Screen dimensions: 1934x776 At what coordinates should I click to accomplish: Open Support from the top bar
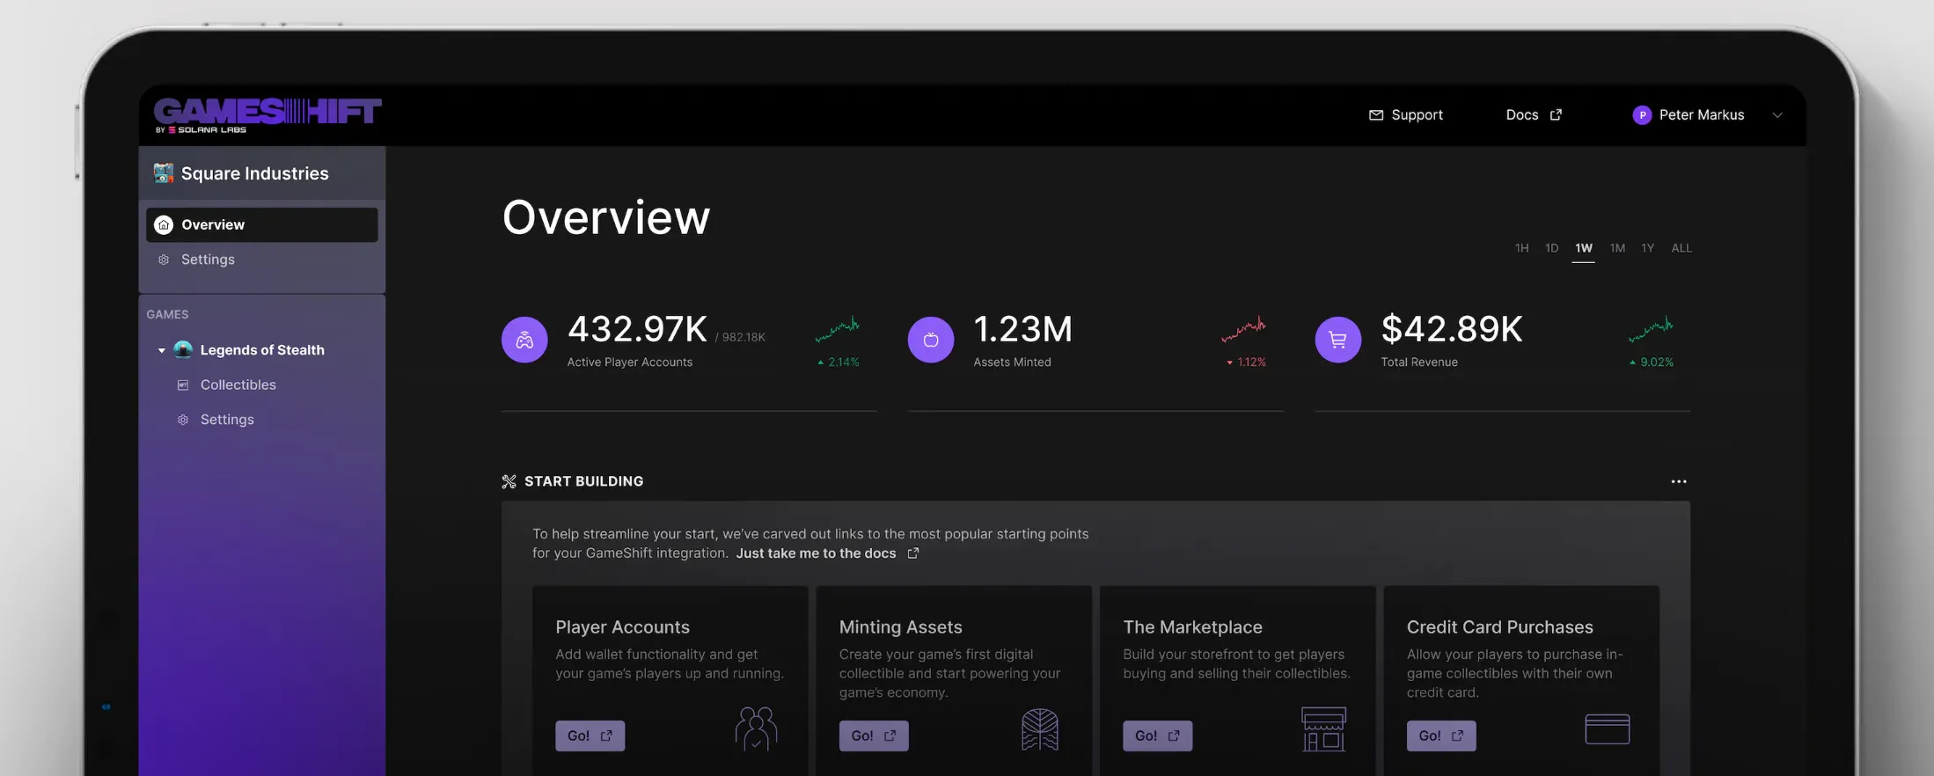(1405, 115)
